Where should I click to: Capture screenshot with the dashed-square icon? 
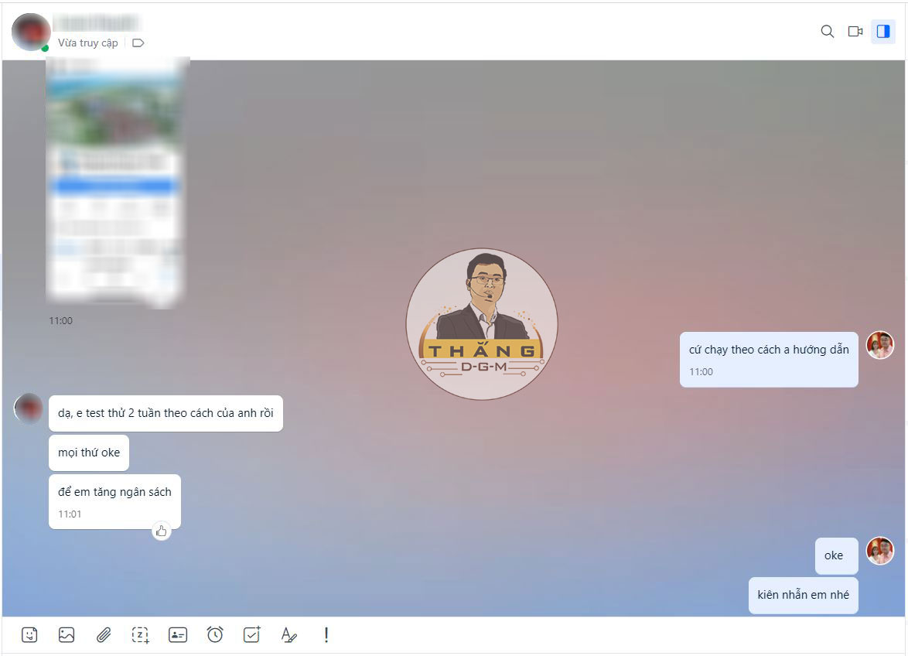click(x=141, y=635)
